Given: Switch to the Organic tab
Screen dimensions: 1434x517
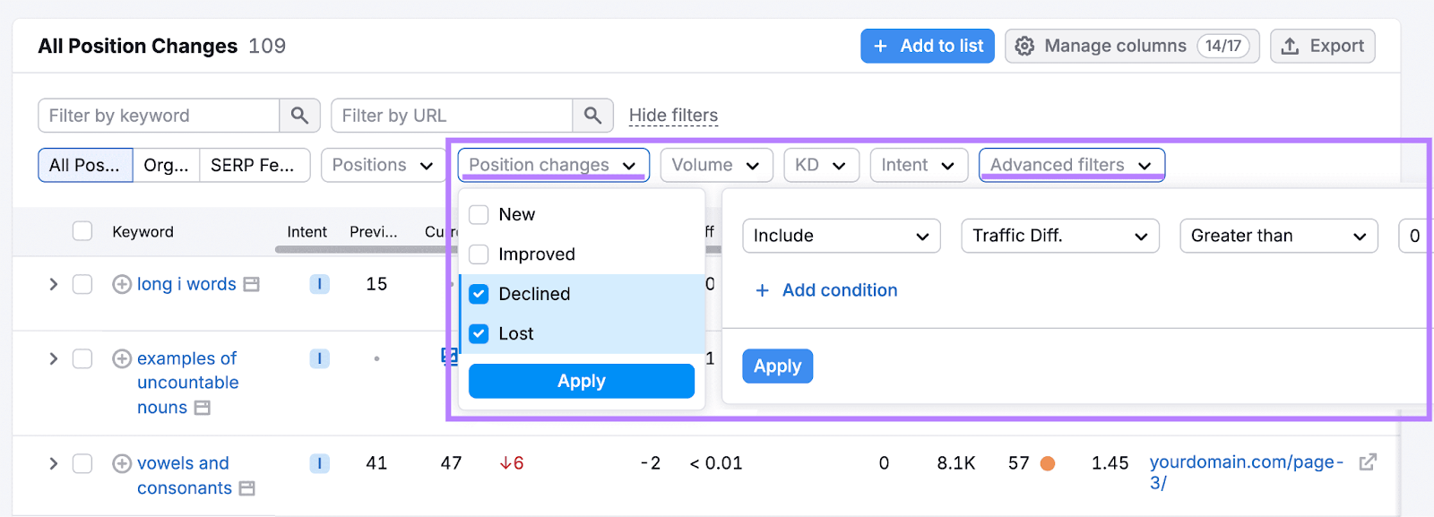Looking at the screenshot, I should point(166,165).
